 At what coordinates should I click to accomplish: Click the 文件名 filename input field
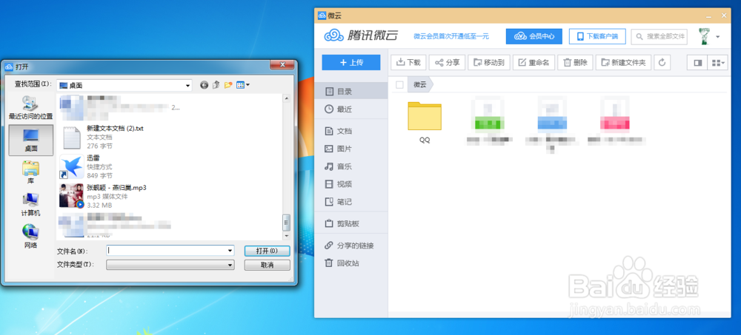point(167,251)
